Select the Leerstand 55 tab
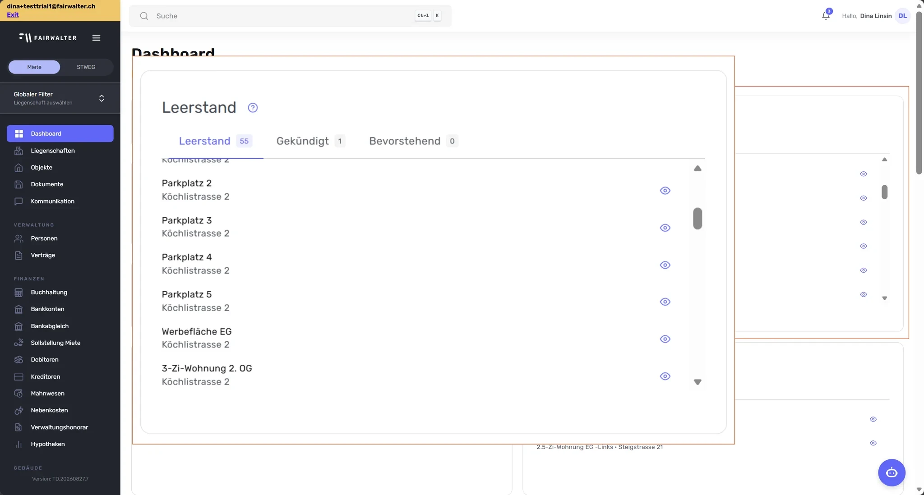This screenshot has width=924, height=495. click(215, 141)
